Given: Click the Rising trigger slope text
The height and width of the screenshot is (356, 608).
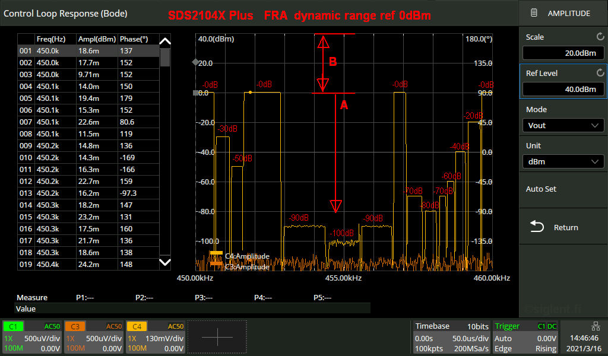Looking at the screenshot, I should coord(546,348).
